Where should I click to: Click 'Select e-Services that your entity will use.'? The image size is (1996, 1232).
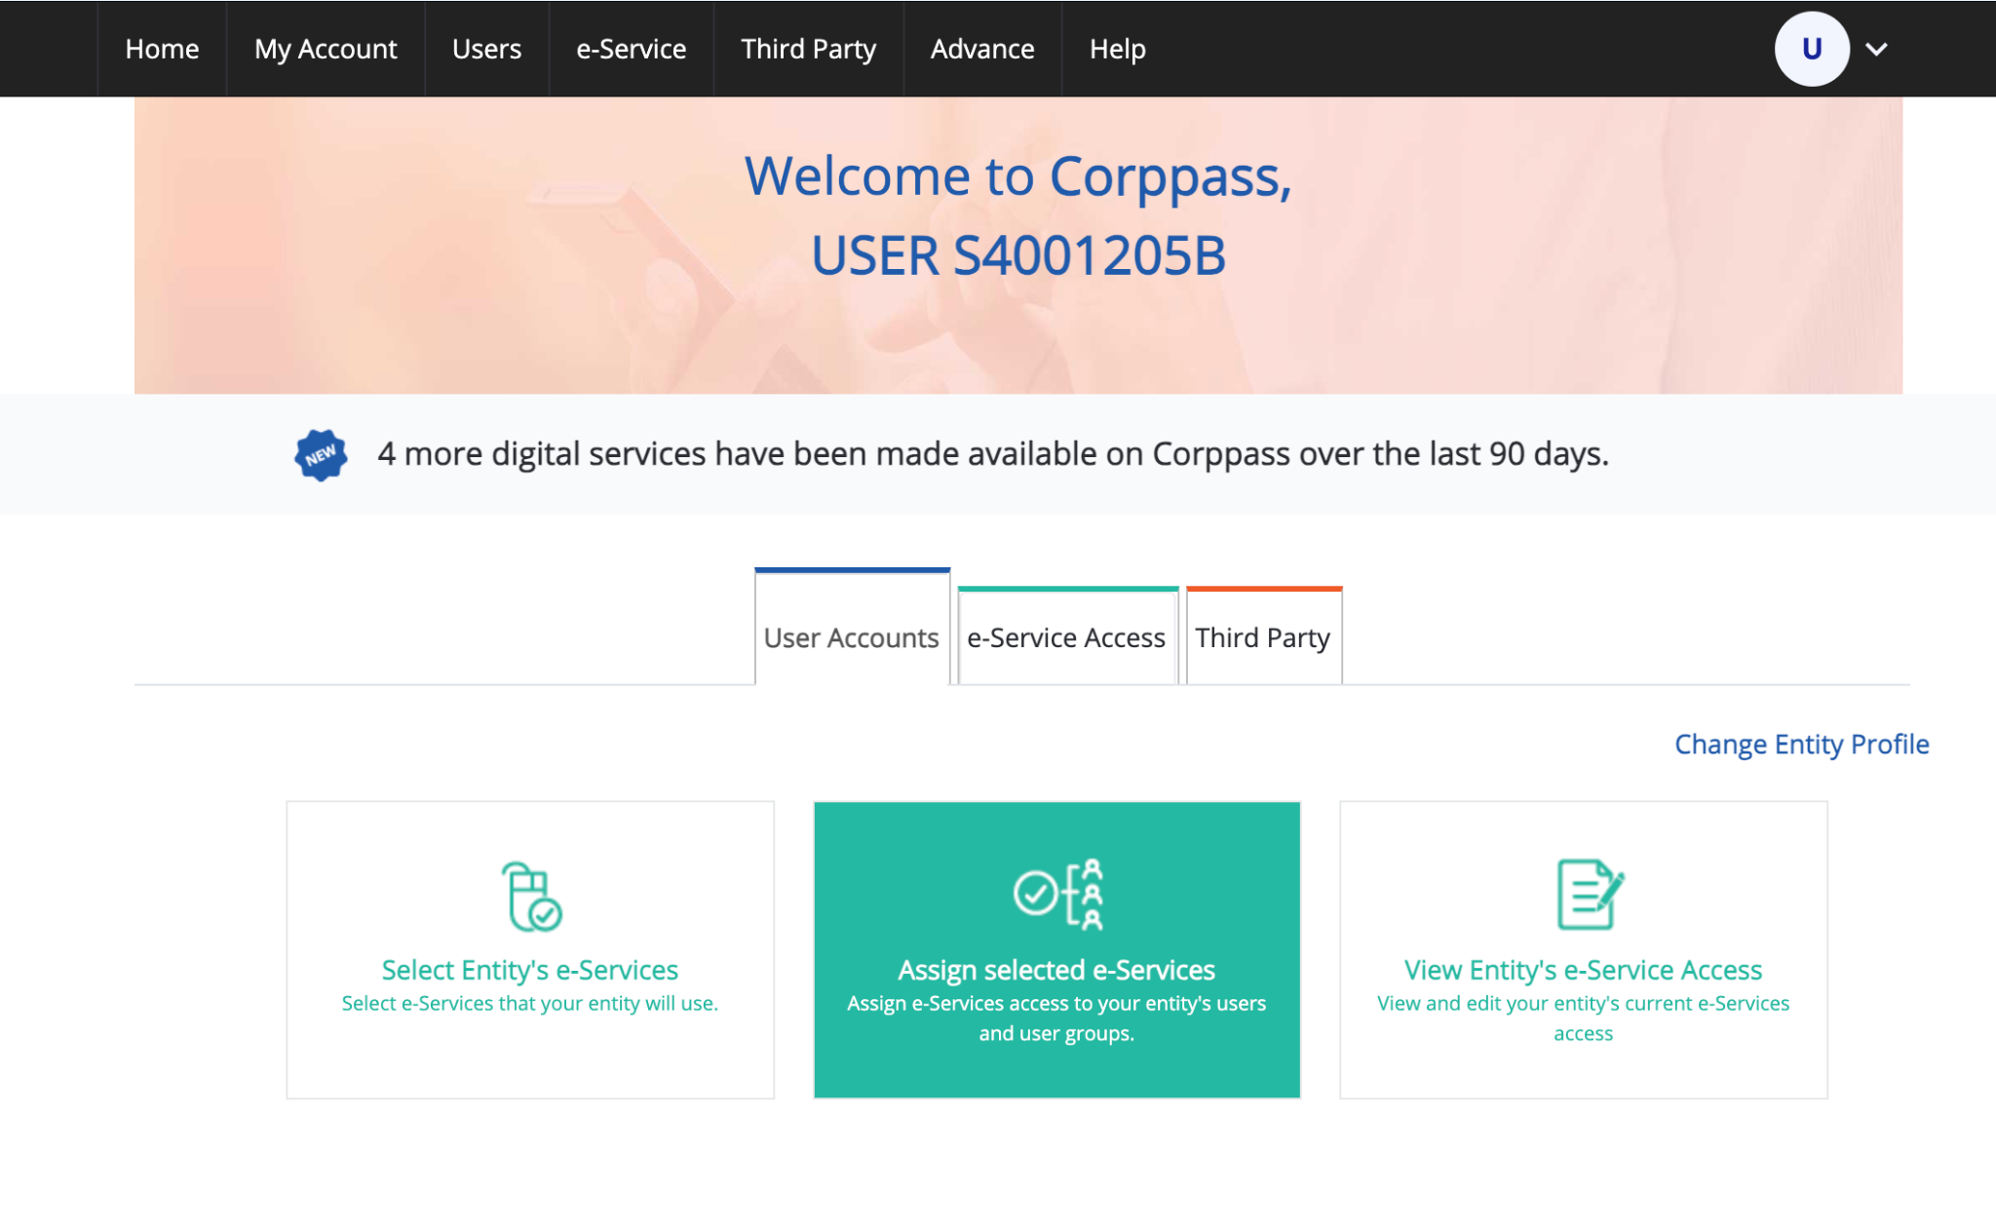529,1003
